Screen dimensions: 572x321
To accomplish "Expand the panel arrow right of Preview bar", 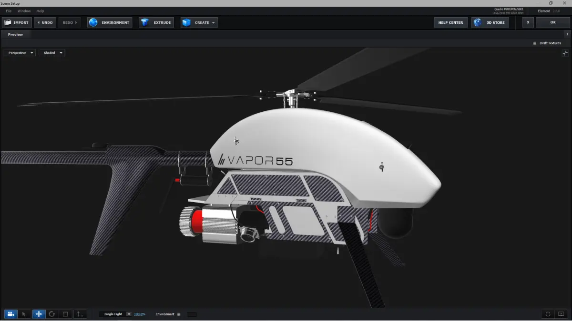I will click(x=567, y=34).
